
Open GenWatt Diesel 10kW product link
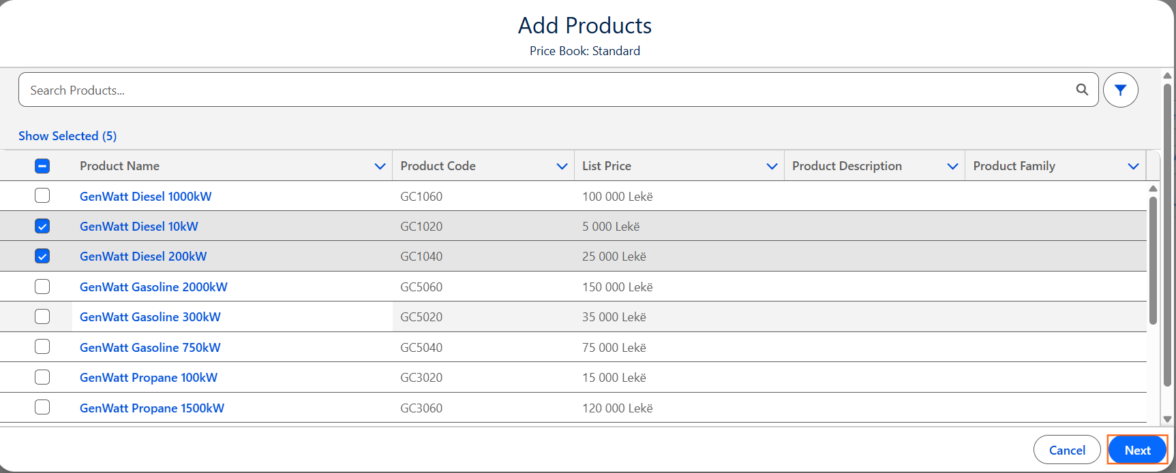click(138, 226)
